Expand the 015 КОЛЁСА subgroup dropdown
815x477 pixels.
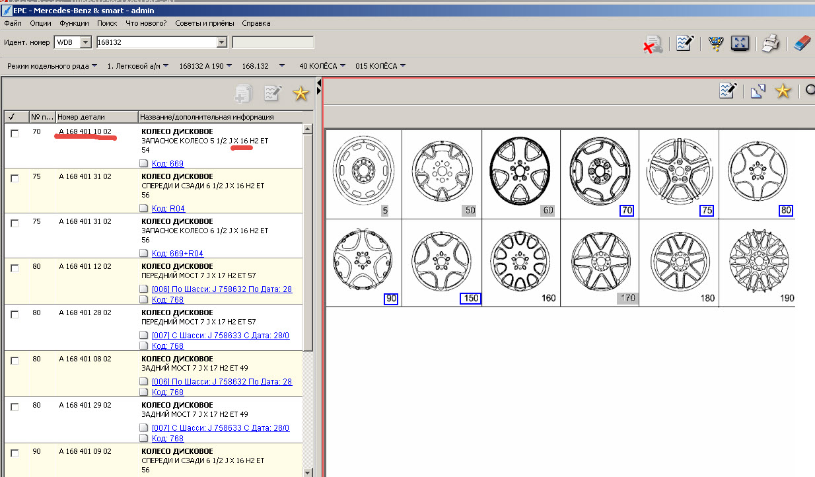click(x=402, y=66)
